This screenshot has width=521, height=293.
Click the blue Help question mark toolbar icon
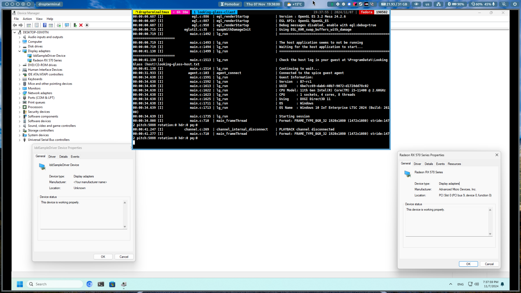45,25
